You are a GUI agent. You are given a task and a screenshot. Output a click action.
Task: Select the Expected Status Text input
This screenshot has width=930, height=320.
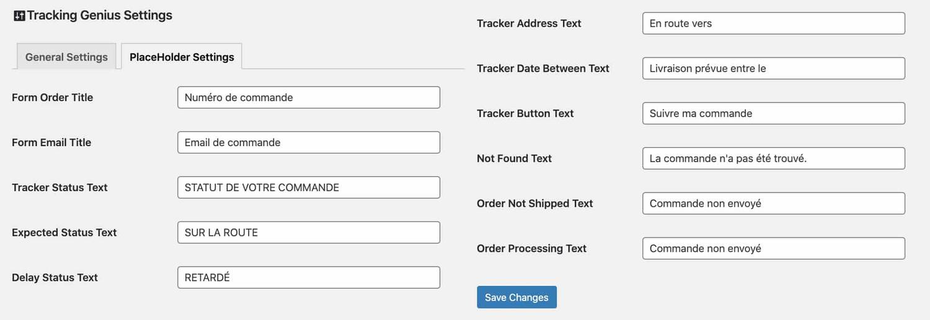tap(308, 233)
